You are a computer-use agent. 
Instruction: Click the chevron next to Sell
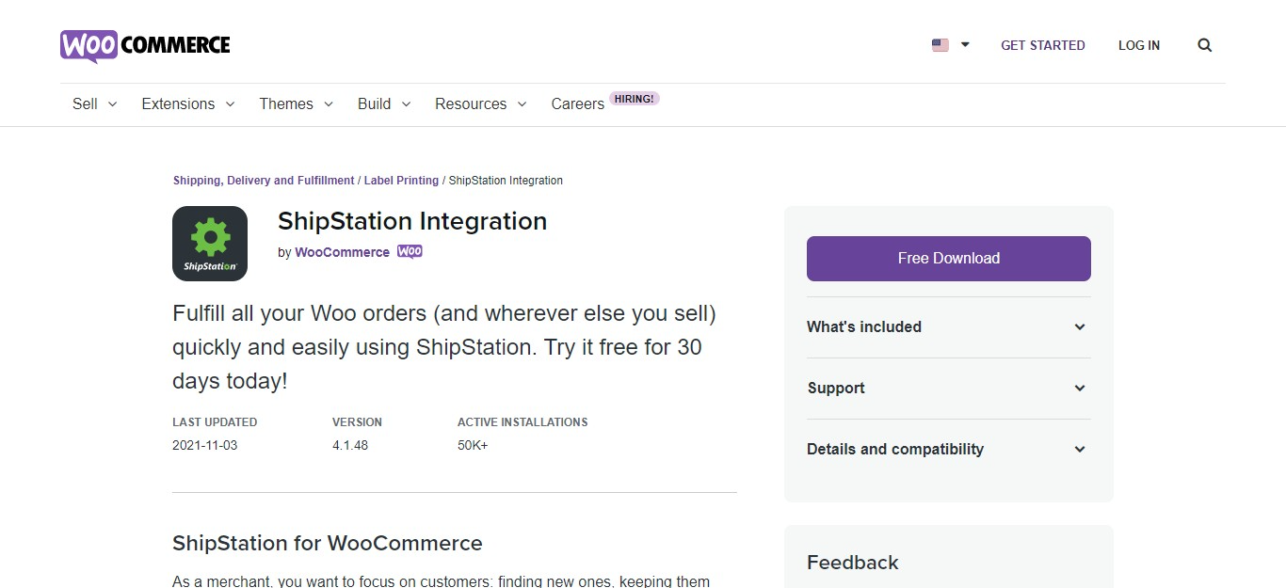pos(112,103)
